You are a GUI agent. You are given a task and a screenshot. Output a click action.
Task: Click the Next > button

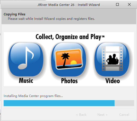102,115
